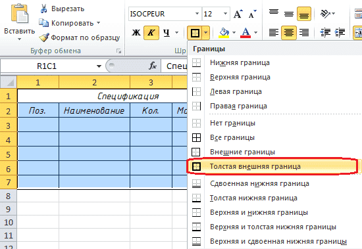Click the Нет границы dotted icon
This screenshot has width=362, height=249.
point(197,123)
